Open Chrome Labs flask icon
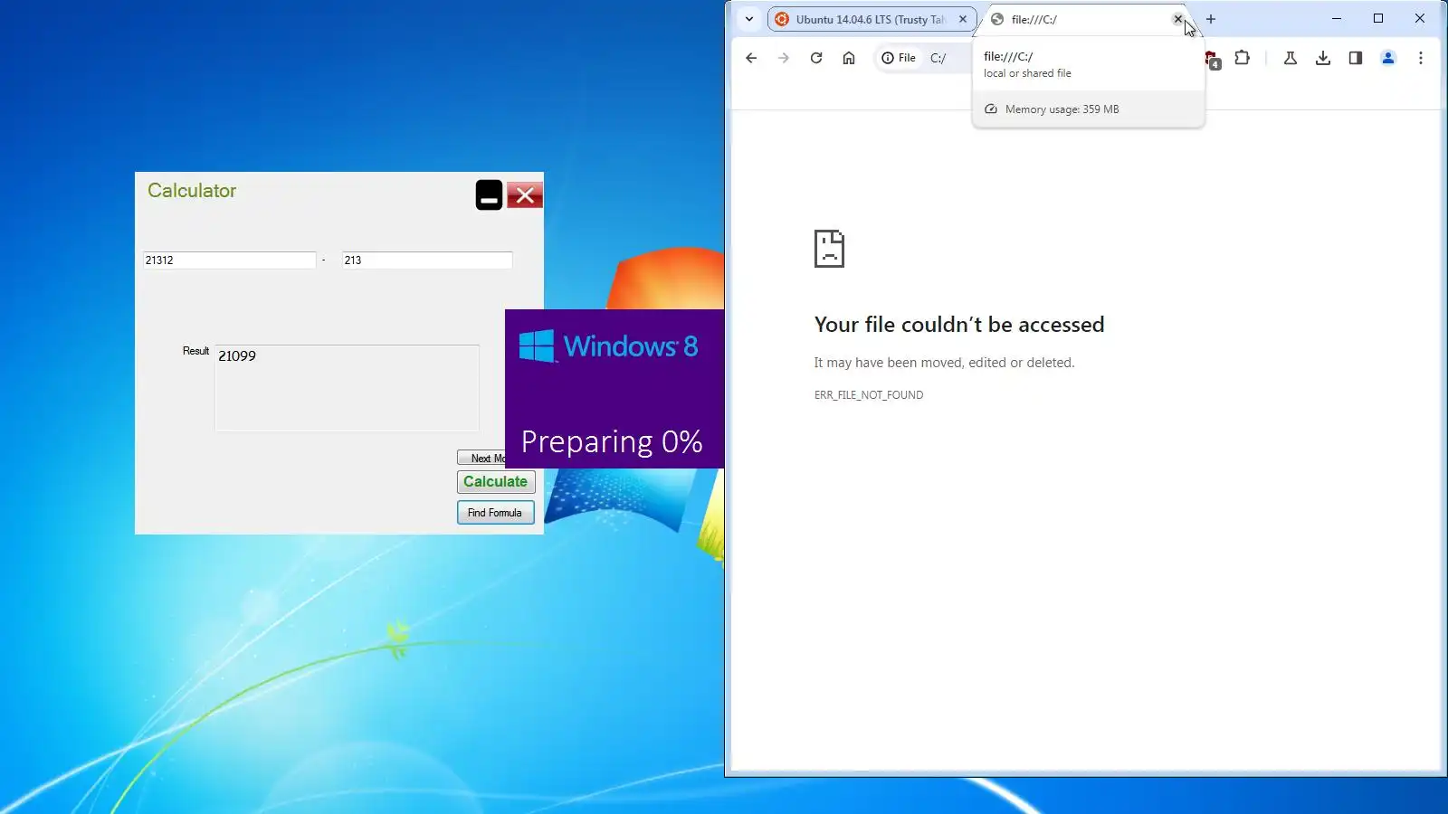Screen dimensions: 1448x814 pos(1291,58)
